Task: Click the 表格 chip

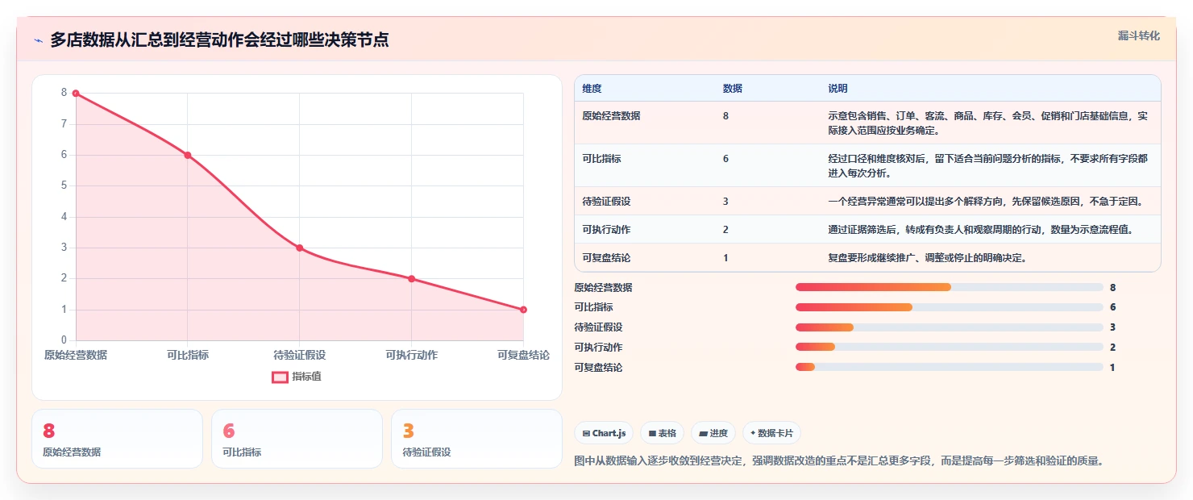Action: (662, 433)
